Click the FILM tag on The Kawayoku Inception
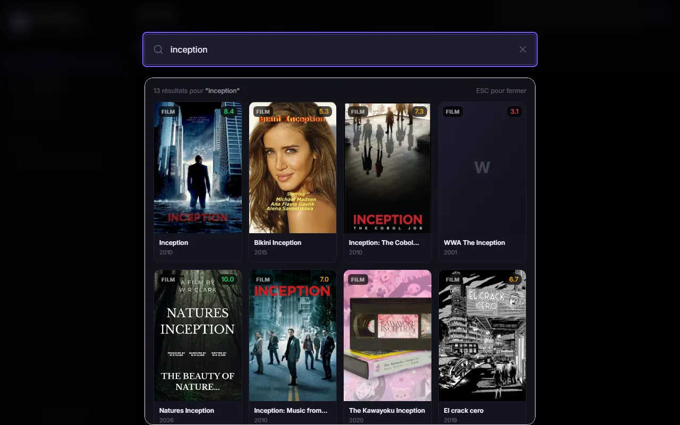This screenshot has width=680, height=425. point(358,279)
